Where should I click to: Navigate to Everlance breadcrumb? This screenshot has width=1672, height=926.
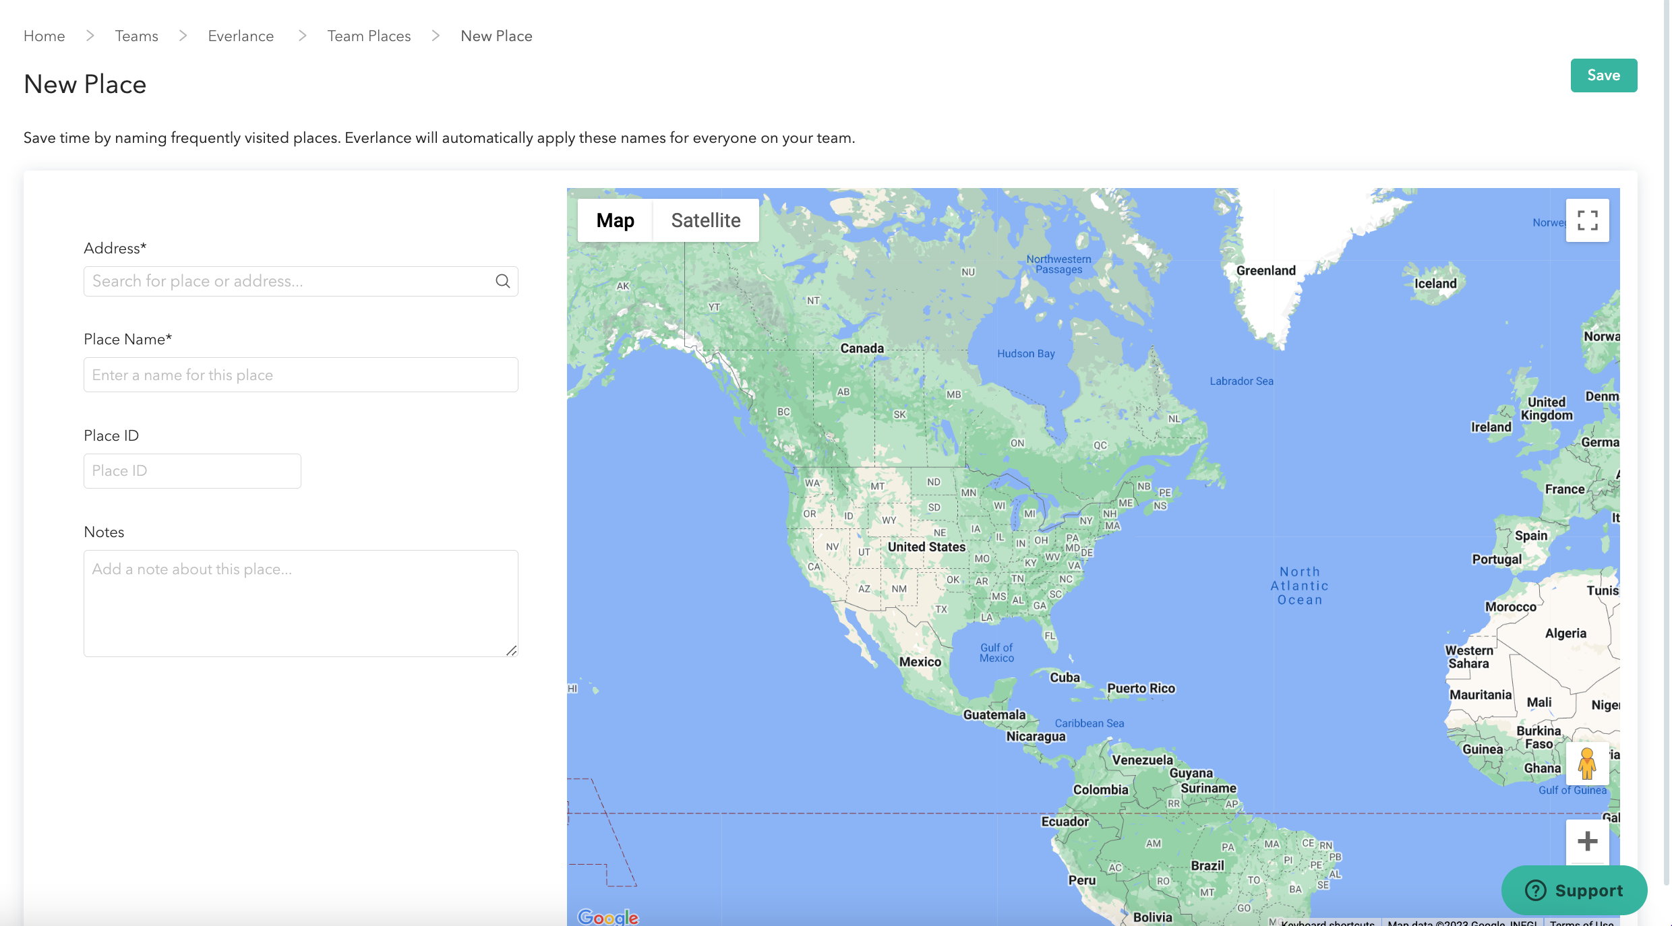point(241,36)
